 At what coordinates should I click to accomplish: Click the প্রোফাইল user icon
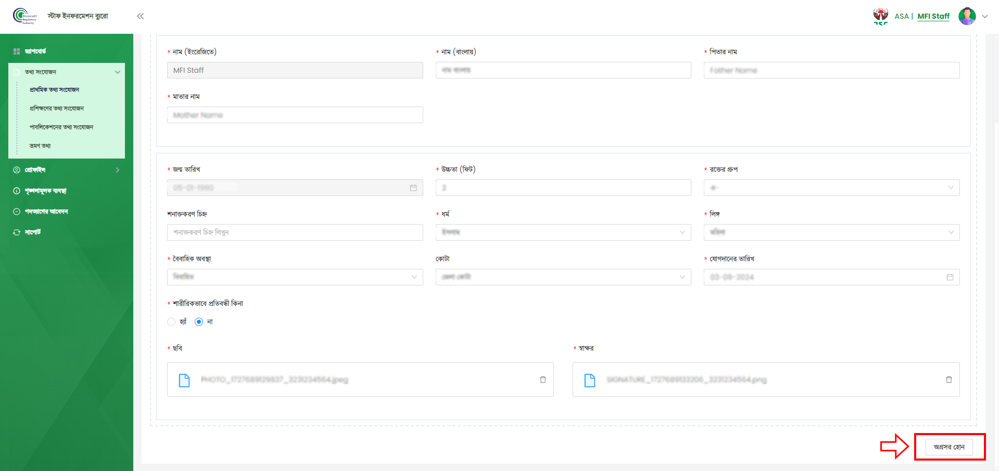click(x=17, y=170)
